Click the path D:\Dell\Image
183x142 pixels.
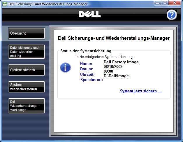116,76
